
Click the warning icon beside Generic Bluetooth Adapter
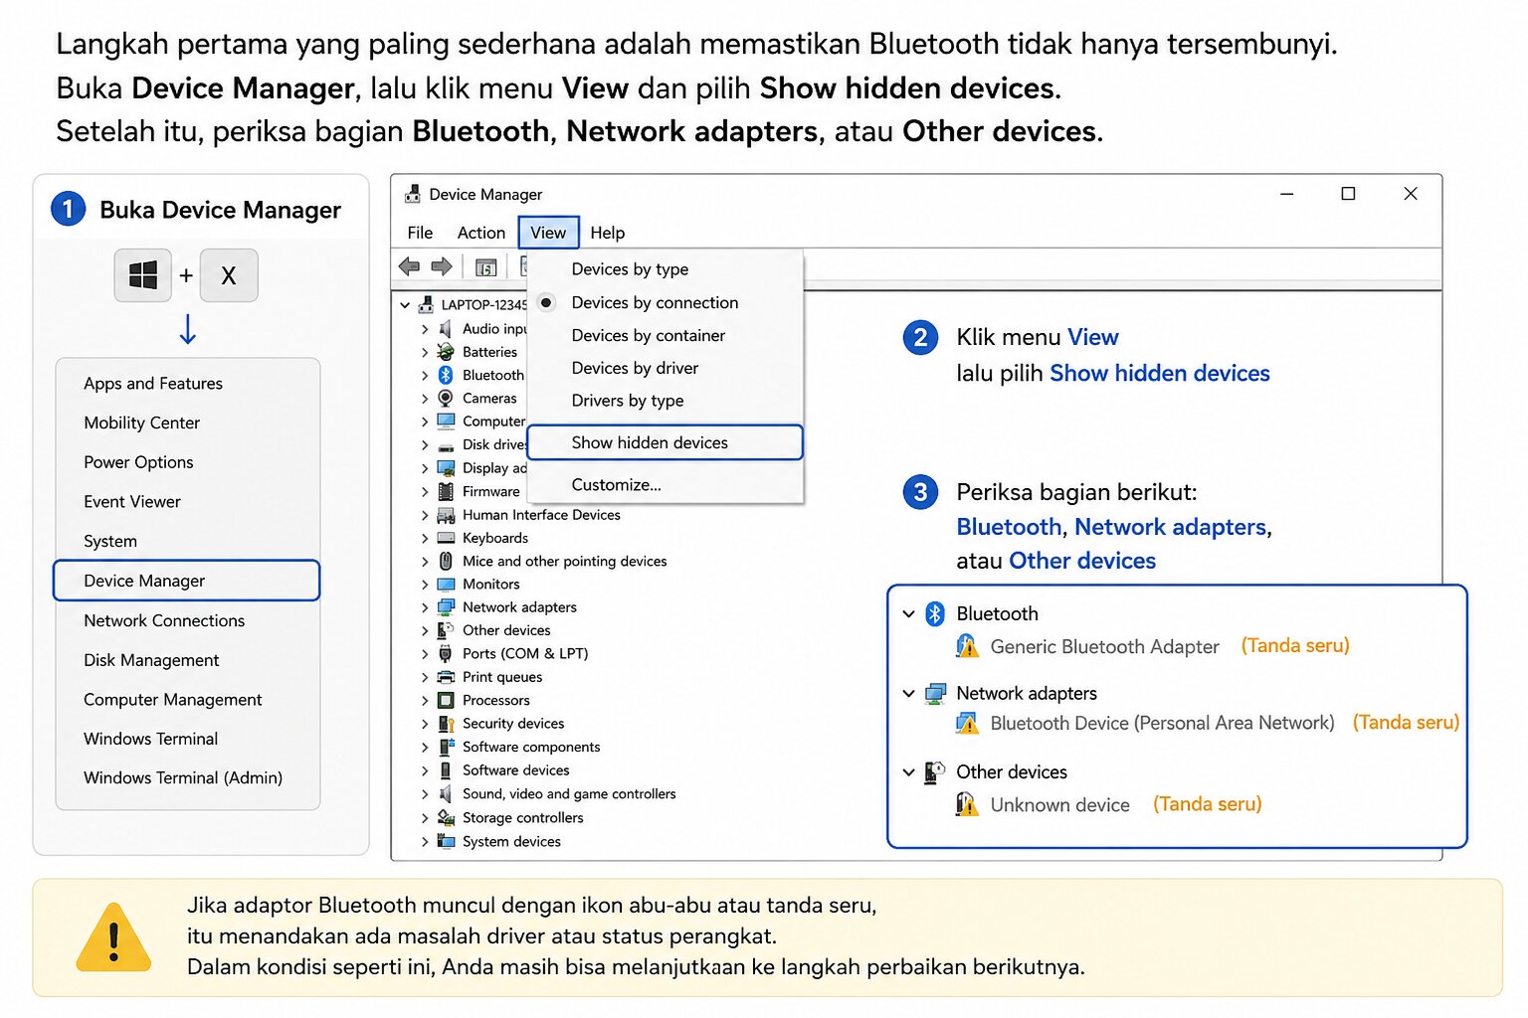pyautogui.click(x=967, y=646)
